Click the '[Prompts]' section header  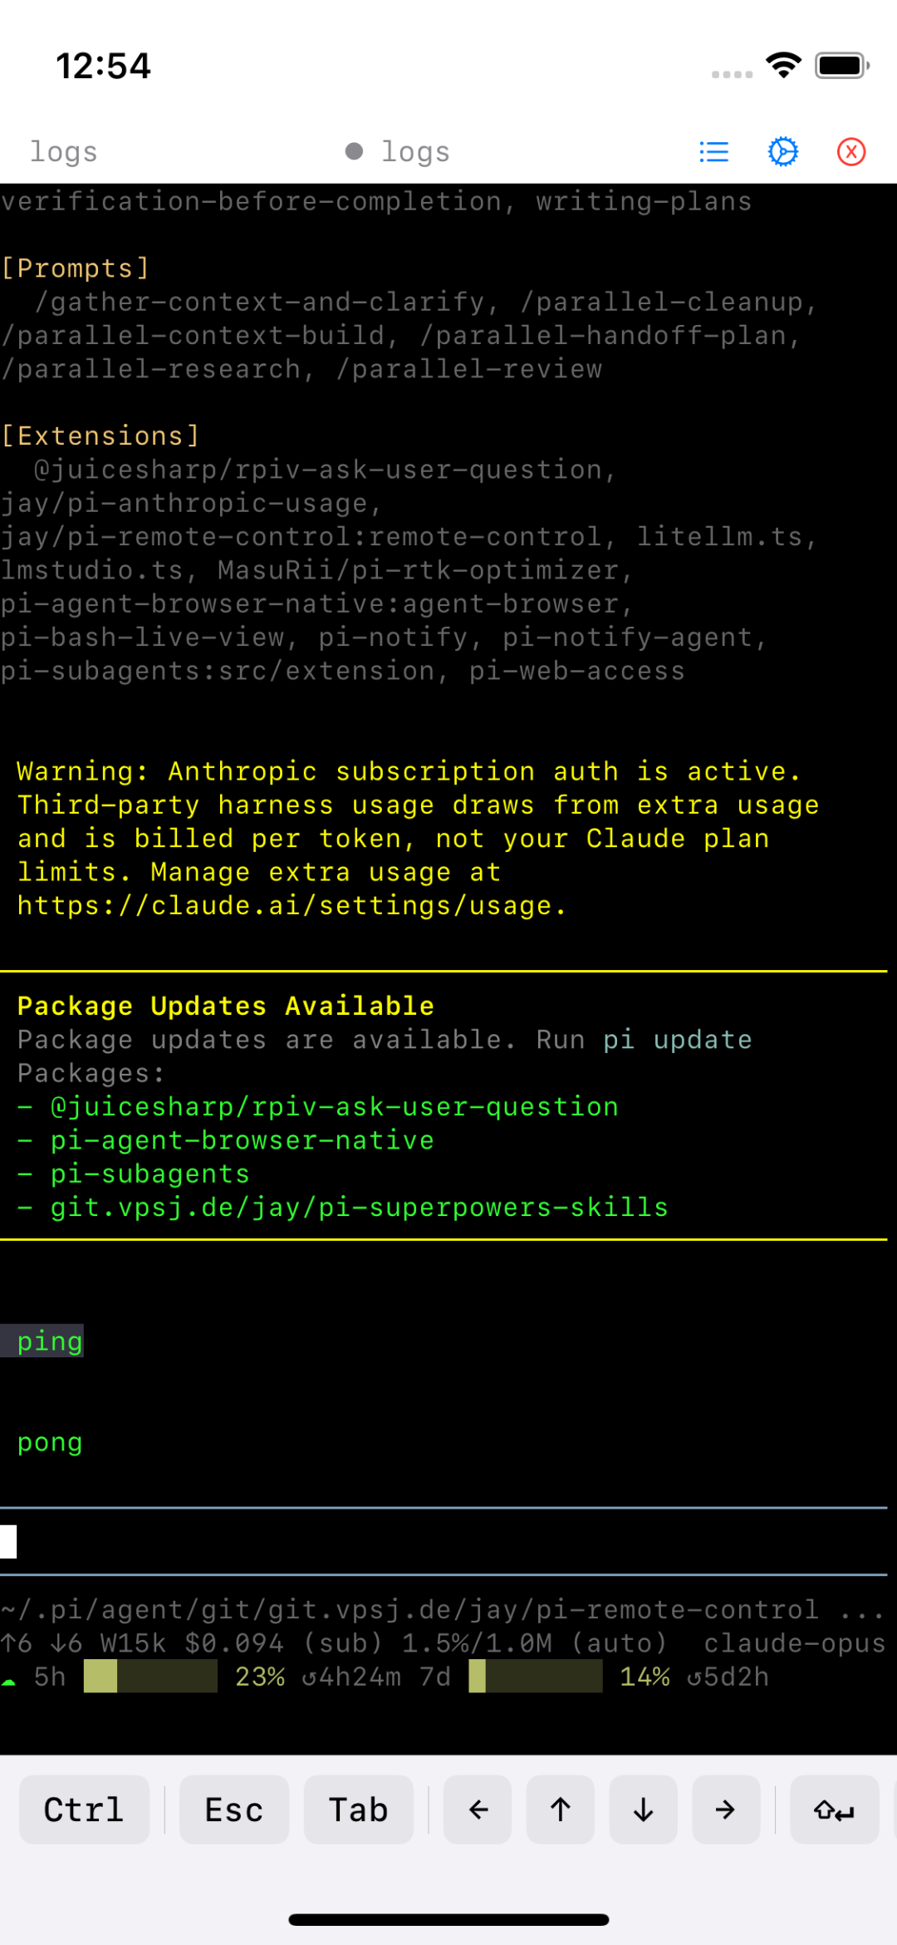(x=76, y=268)
